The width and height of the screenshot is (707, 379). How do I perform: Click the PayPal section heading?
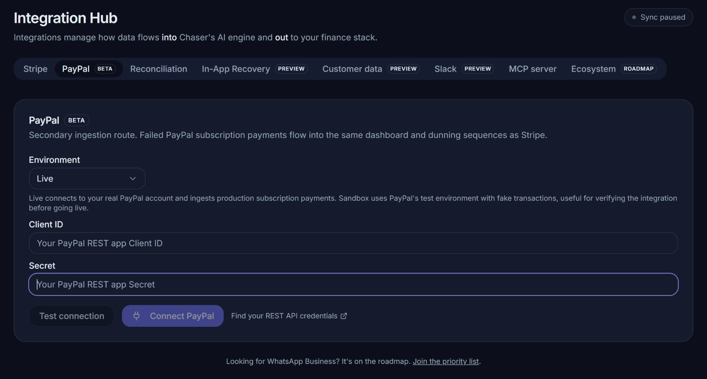44,120
